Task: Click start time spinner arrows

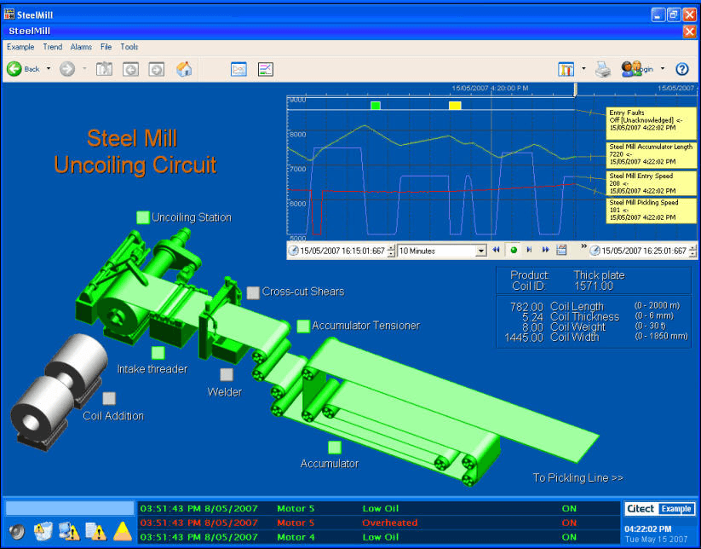Action: pyautogui.click(x=392, y=251)
